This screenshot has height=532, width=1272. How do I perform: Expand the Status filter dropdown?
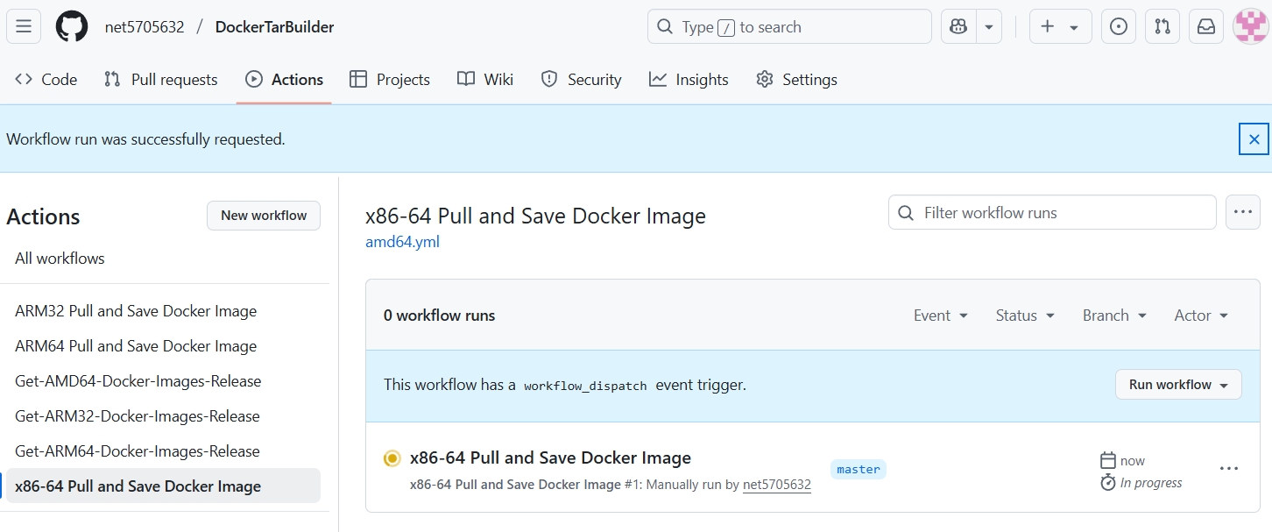(x=1024, y=316)
